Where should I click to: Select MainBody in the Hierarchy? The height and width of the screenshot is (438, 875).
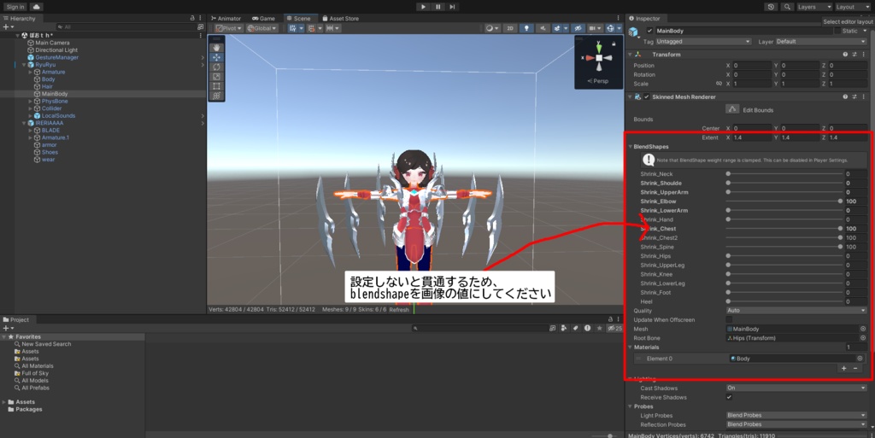55,94
